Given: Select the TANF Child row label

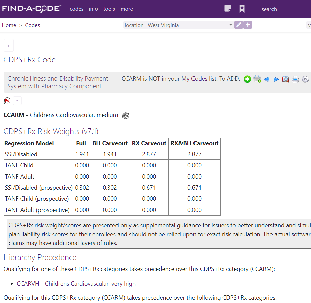Looking at the screenshot, I should click(19, 165).
